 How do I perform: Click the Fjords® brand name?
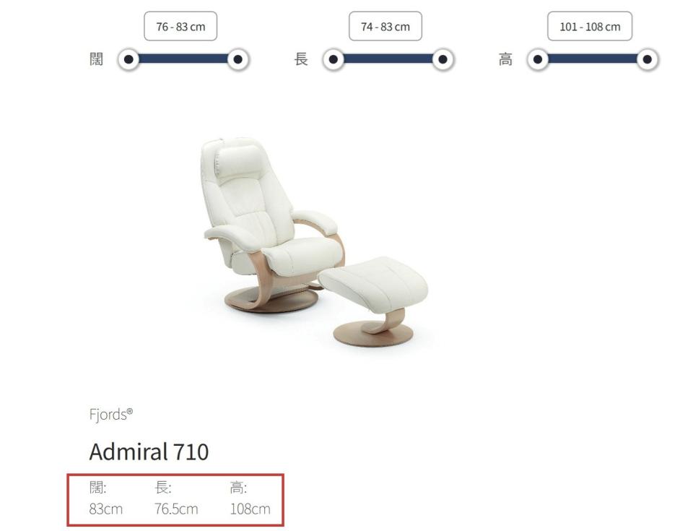tap(110, 415)
